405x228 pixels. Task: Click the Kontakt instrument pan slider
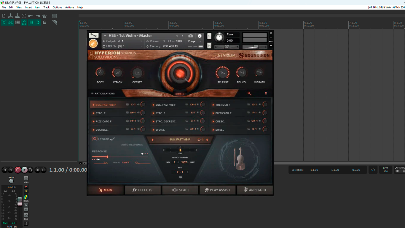(x=227, y=47)
